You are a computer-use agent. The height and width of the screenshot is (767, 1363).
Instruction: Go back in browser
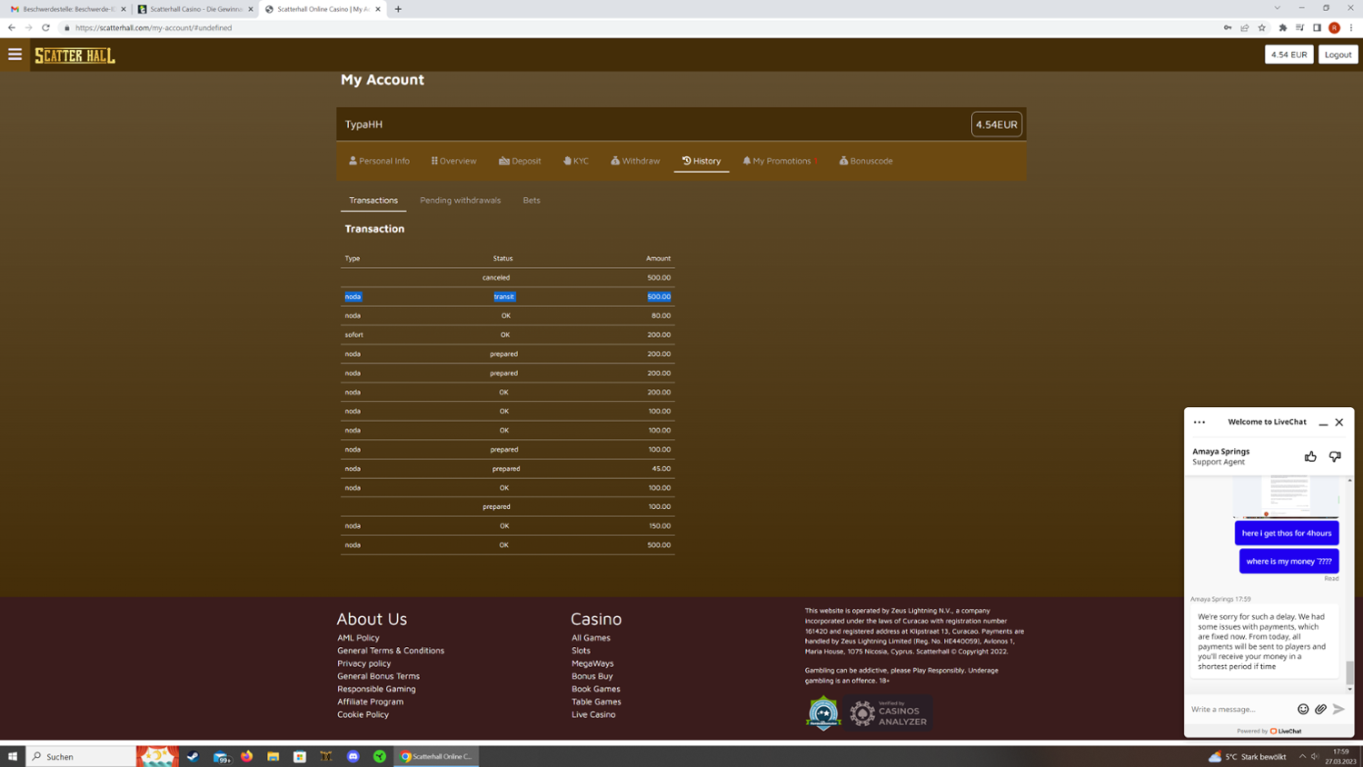(x=12, y=28)
